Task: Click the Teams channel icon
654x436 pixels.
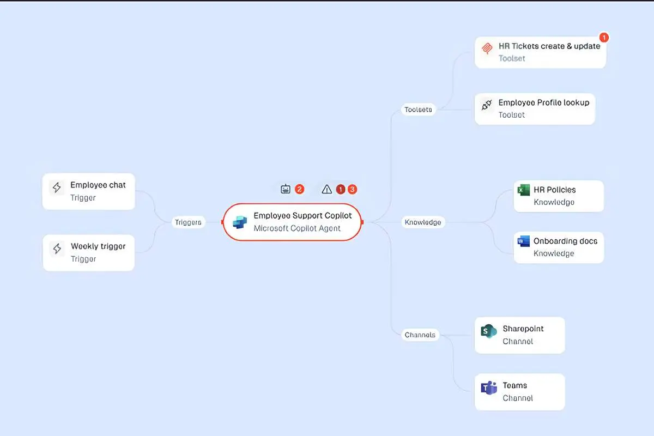Action: point(488,388)
